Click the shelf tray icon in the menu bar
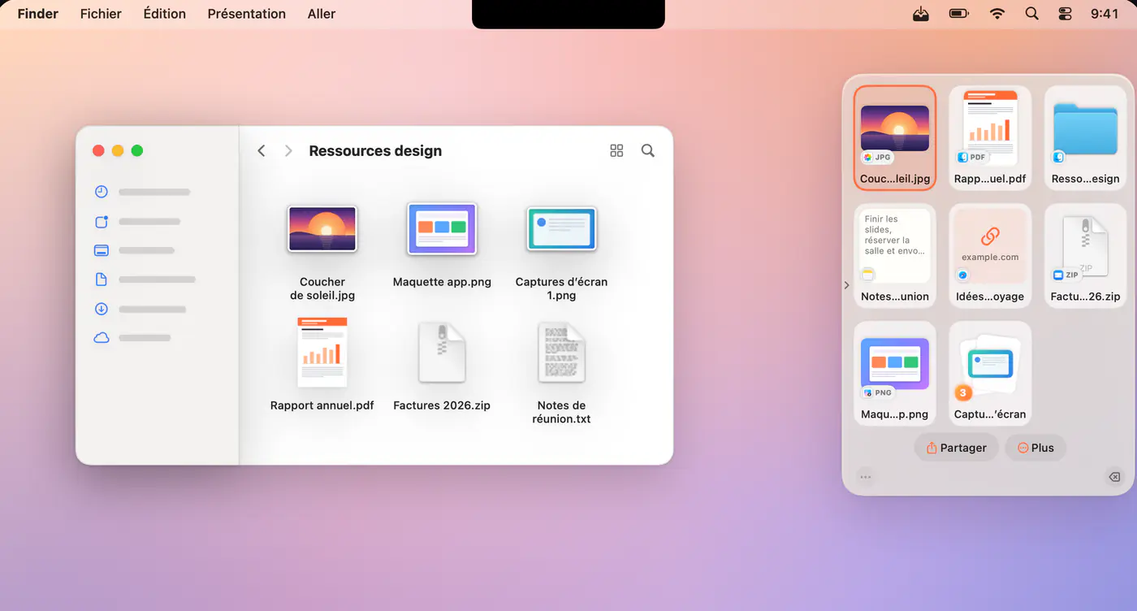The width and height of the screenshot is (1137, 611). coord(921,14)
